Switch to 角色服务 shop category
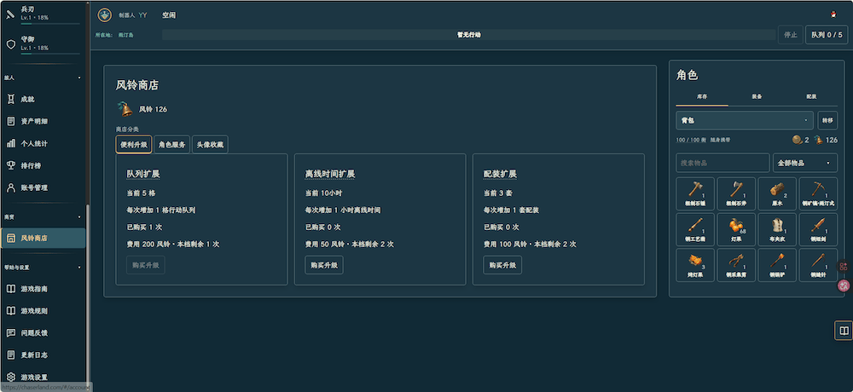853x392 pixels. pyautogui.click(x=172, y=145)
